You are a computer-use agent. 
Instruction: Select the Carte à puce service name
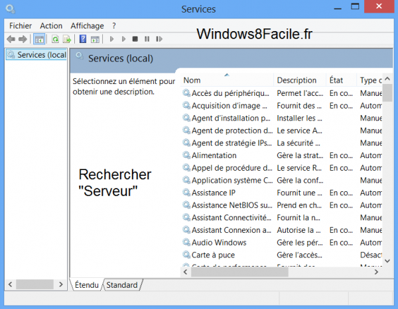pyautogui.click(x=213, y=255)
